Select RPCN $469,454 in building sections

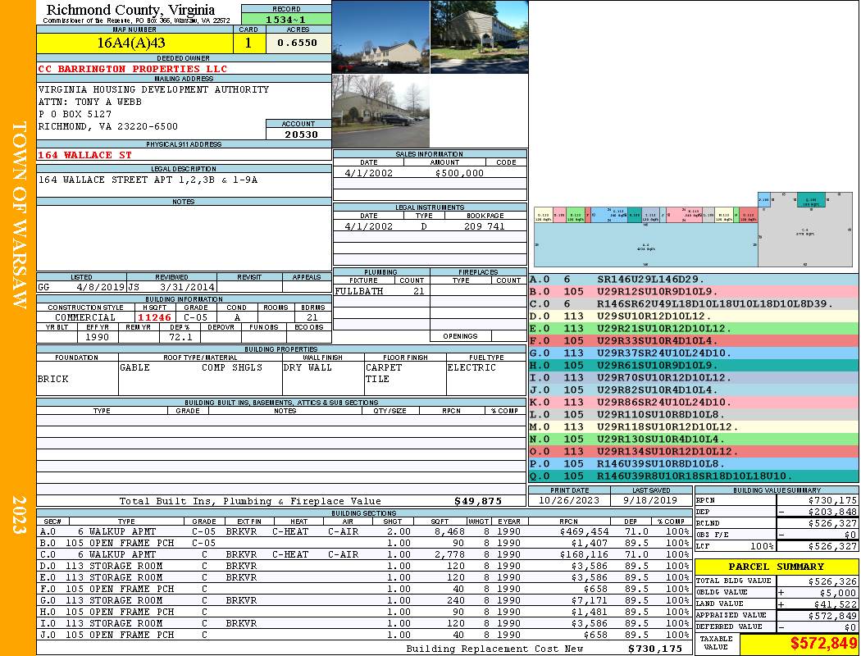coord(584,531)
